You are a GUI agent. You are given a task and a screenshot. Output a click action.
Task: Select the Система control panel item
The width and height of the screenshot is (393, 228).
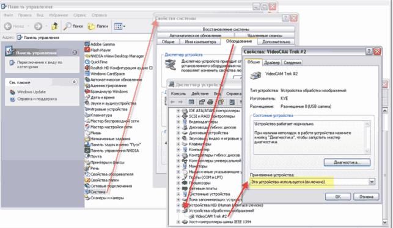95,192
